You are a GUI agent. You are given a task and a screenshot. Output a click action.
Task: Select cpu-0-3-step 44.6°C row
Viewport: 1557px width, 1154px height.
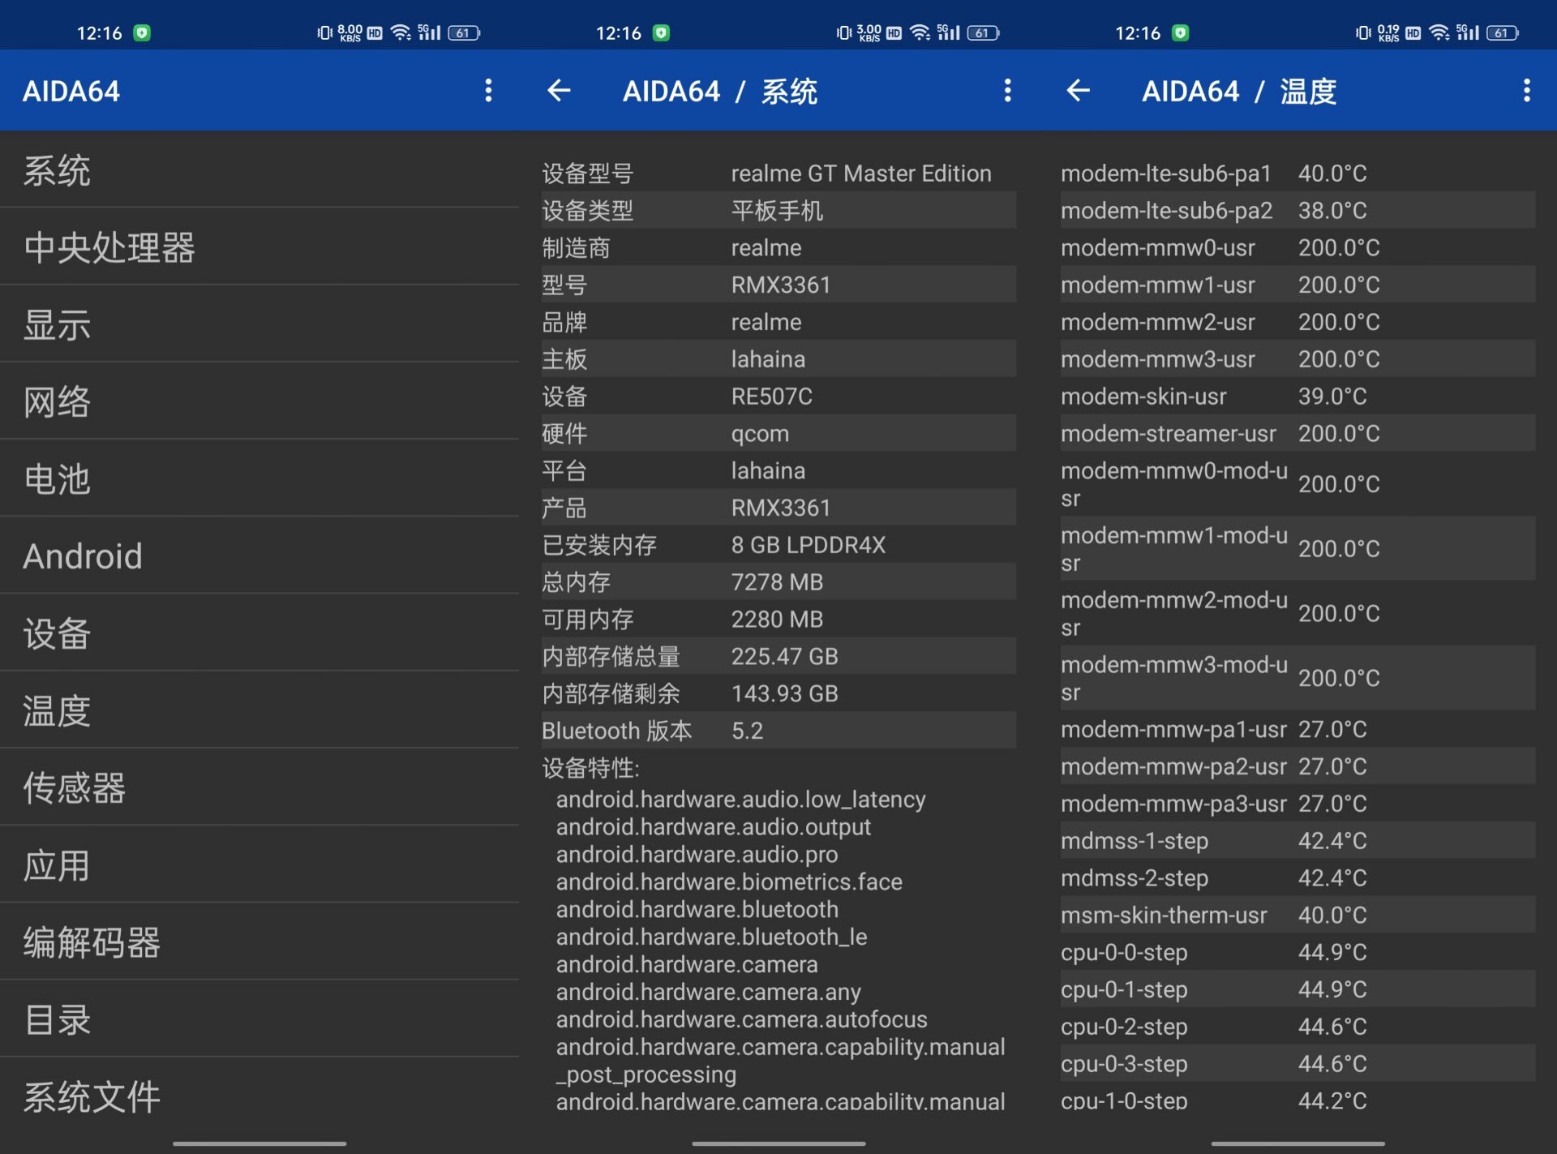coord(1297,1064)
